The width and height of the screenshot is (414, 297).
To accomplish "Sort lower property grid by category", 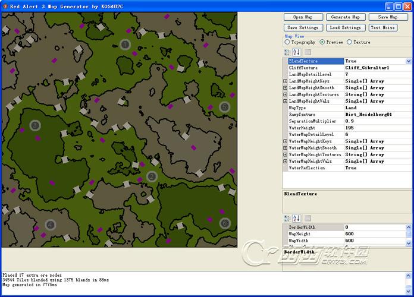I will (287, 219).
